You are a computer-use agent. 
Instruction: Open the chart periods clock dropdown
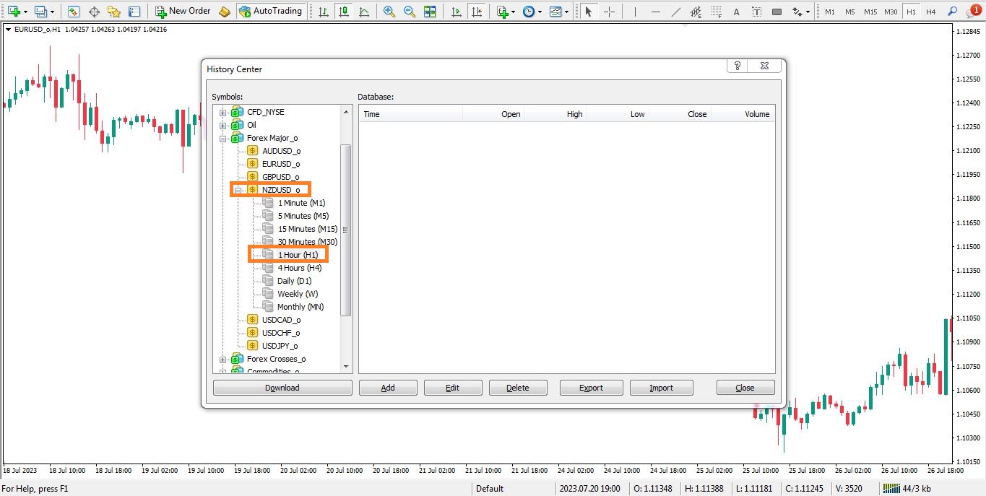532,12
